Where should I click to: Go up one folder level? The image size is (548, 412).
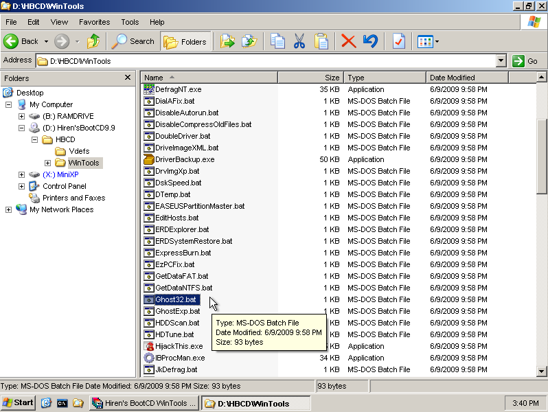click(93, 42)
